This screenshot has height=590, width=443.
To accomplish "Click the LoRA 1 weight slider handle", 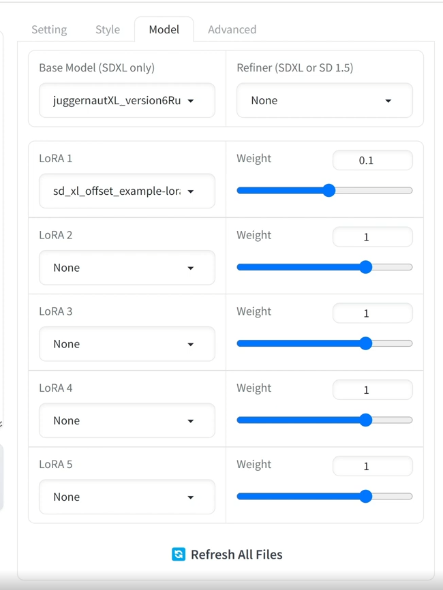I will (x=329, y=190).
